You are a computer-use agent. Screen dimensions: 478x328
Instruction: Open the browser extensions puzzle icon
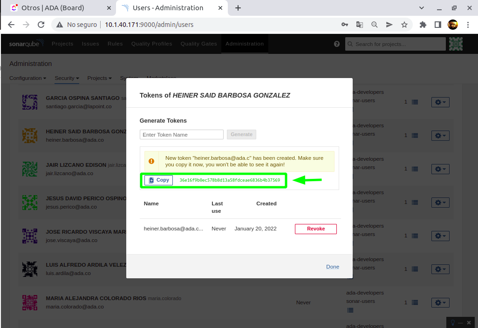point(423,25)
